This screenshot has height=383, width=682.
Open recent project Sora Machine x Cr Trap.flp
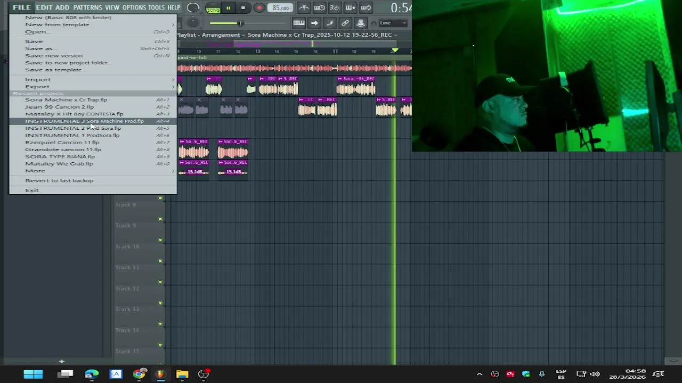pos(93,99)
